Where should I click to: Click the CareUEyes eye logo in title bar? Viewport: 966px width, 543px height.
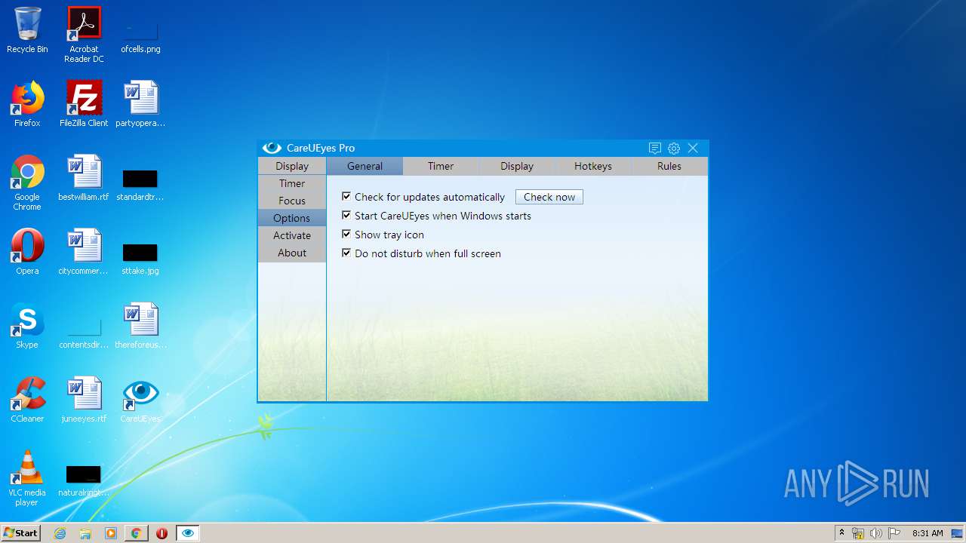(x=272, y=148)
